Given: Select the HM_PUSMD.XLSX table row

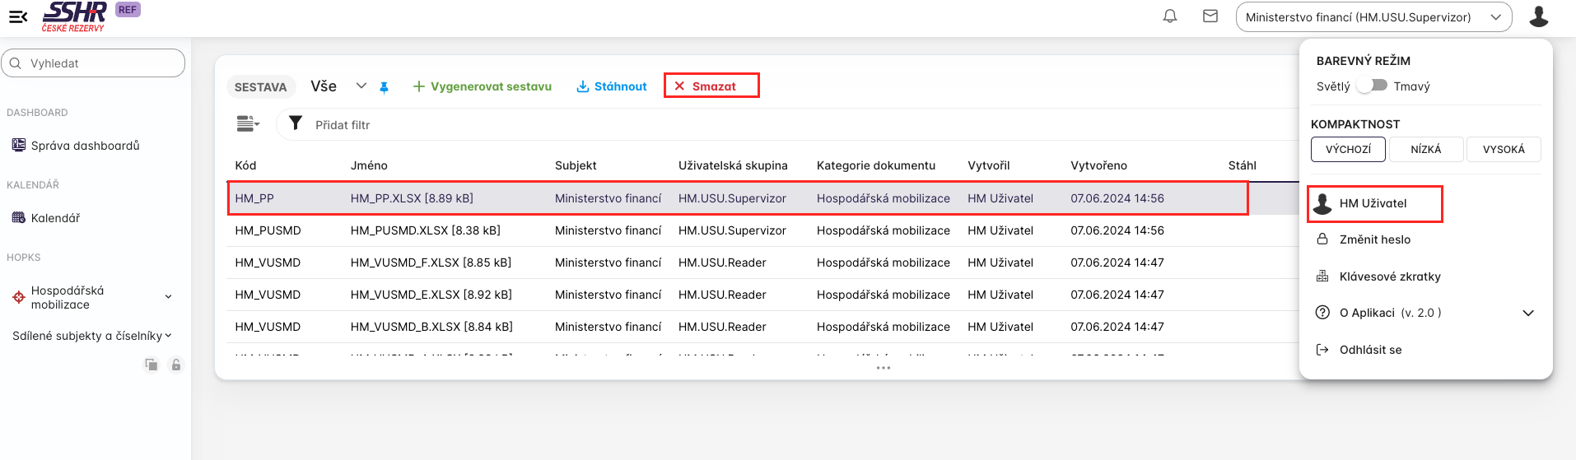Looking at the screenshot, I should tap(425, 230).
